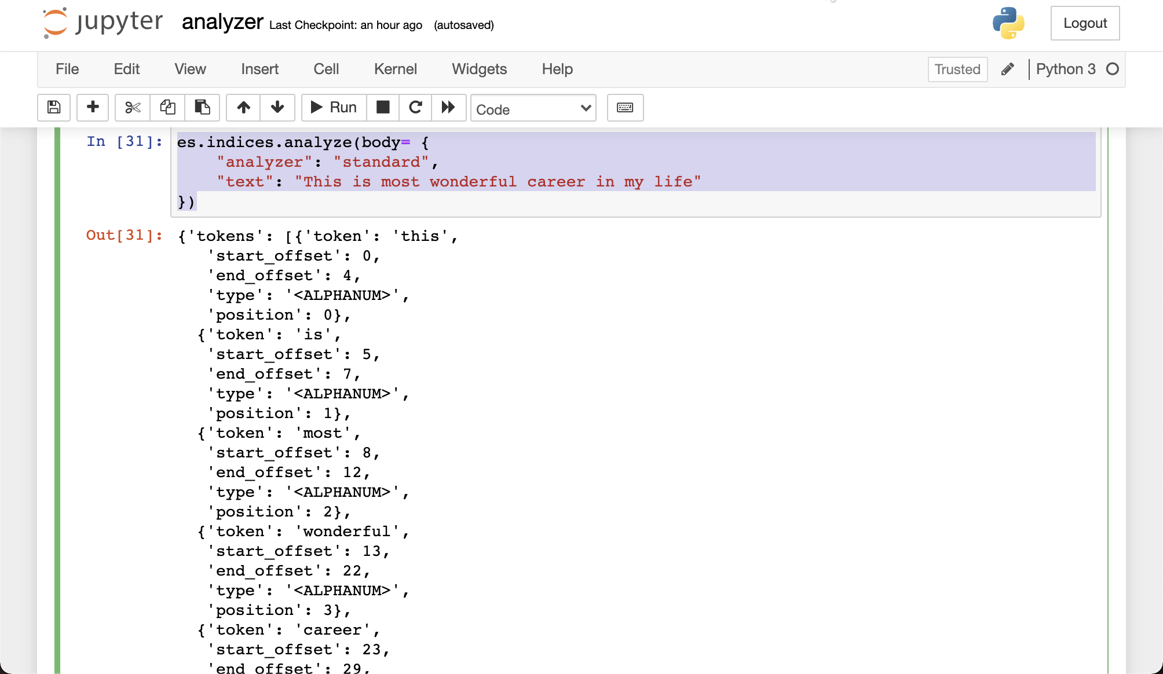This screenshot has height=674, width=1163.
Task: Open the cell type dropdown showing Code
Action: pos(533,108)
